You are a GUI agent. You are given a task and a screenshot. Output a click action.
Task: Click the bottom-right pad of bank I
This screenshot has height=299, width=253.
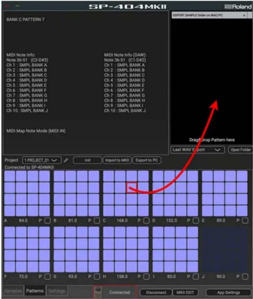tap(193, 267)
